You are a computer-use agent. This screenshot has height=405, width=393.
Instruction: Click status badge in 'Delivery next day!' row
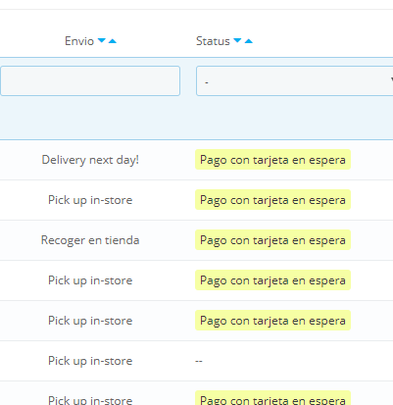pyautogui.click(x=272, y=160)
